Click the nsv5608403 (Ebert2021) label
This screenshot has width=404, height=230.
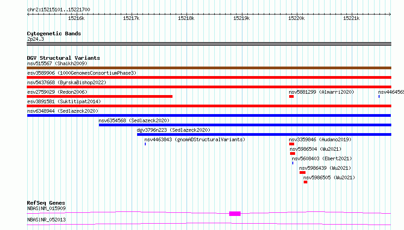(322, 158)
